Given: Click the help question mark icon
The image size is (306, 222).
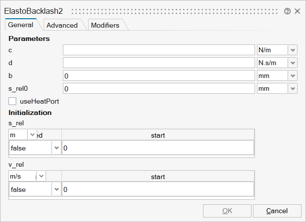Looking at the screenshot, I should point(288,11).
